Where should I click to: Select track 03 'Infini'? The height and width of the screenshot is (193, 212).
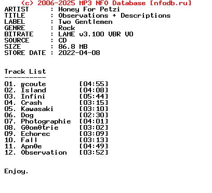33,96
